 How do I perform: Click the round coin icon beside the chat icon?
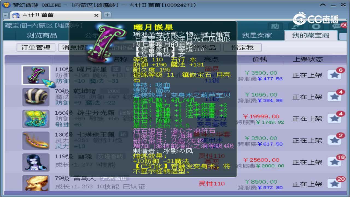coord(316,27)
